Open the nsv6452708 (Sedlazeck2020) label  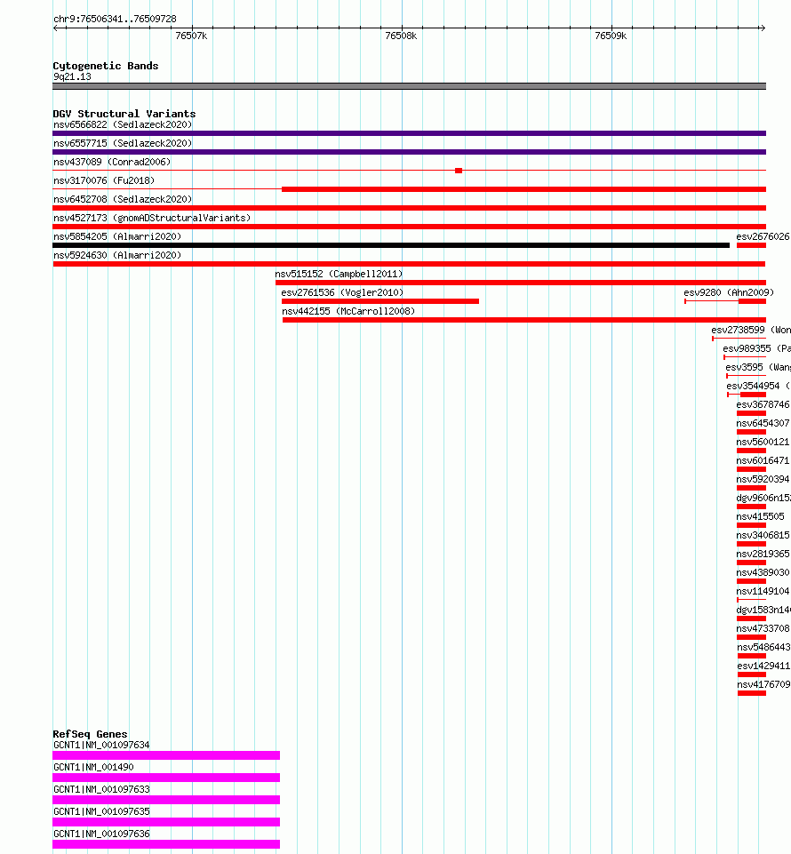click(123, 199)
